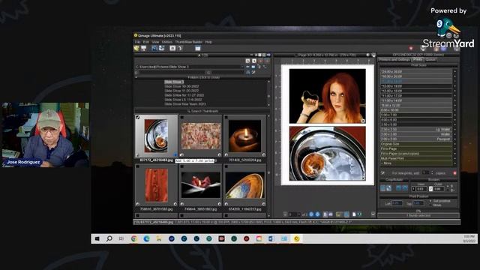Choose print size 5.00 x 7.00
The height and width of the screenshot is (270, 480).
(416, 115)
